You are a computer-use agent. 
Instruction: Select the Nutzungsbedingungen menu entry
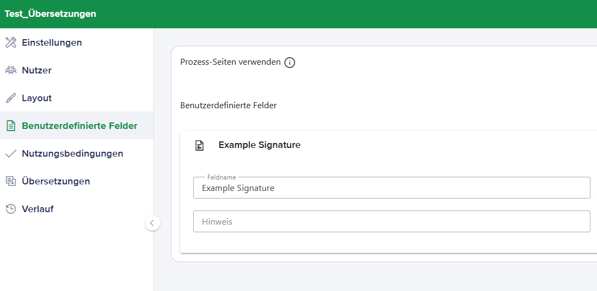tap(72, 153)
